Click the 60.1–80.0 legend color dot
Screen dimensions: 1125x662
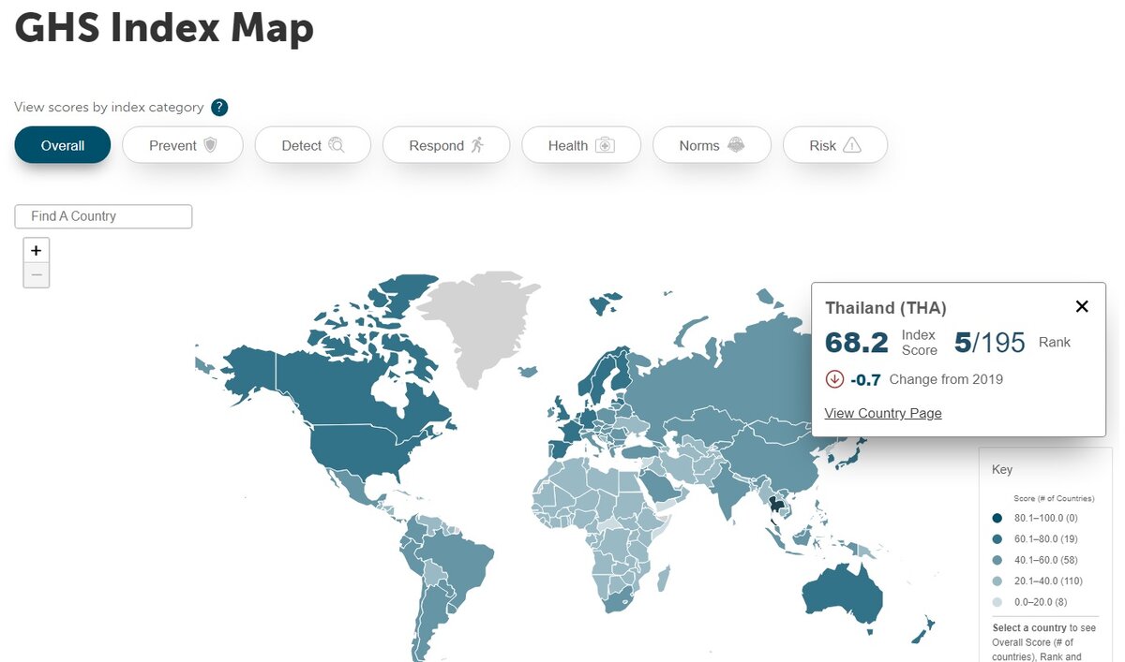pos(997,538)
